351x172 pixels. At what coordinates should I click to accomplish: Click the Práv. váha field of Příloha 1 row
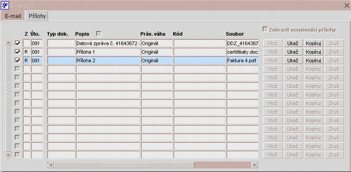(x=157, y=52)
